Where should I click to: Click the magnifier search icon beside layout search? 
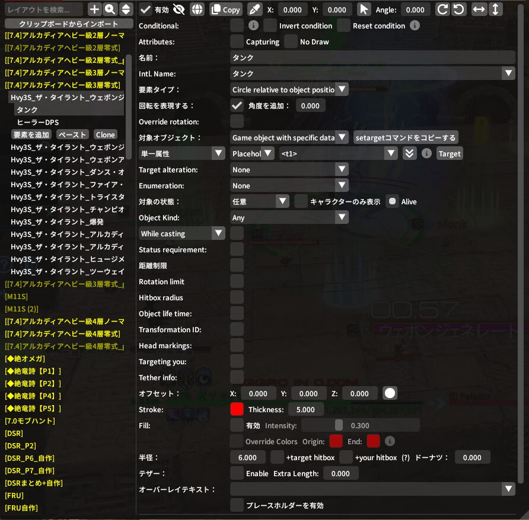point(110,9)
